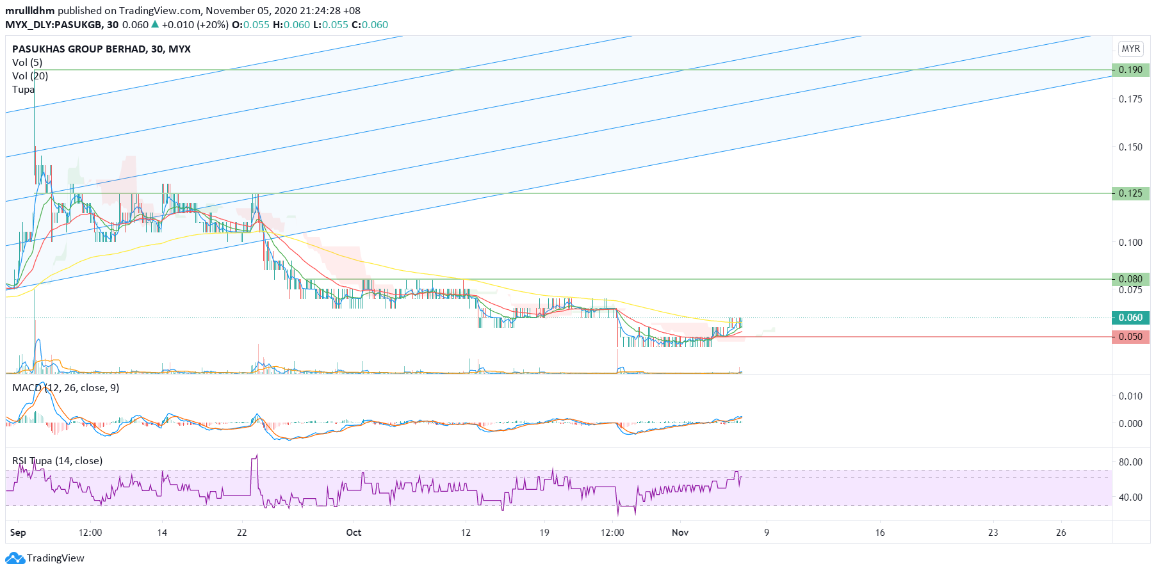Click the +0.010 (+20%) change value
The height and width of the screenshot is (573, 1156).
click(x=195, y=25)
